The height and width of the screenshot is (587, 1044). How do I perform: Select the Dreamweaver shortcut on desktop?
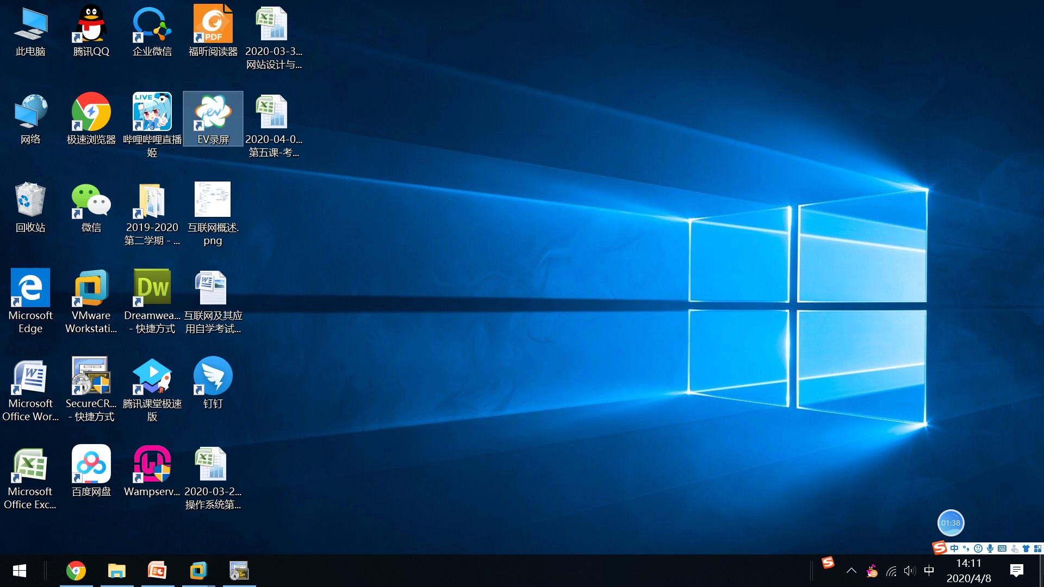152,302
